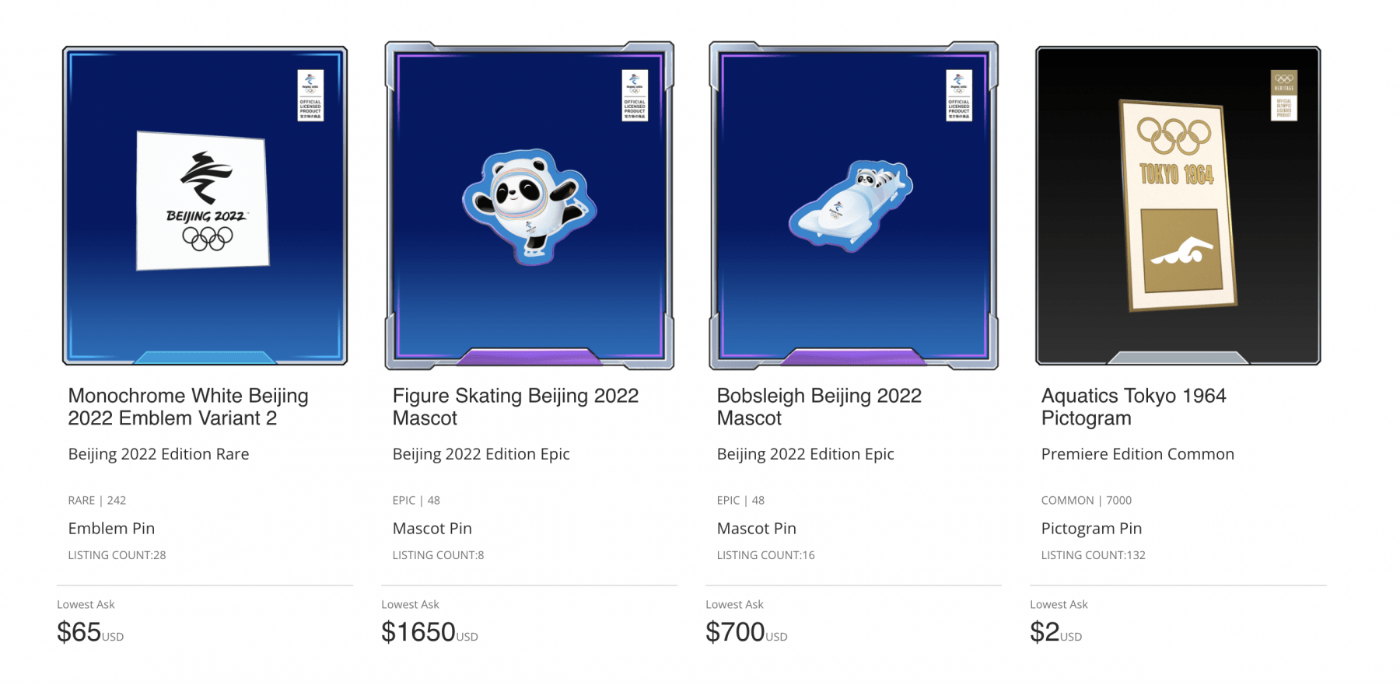Open 'Bobsleigh Beijing 2022 Mascot' title
The width and height of the screenshot is (1400, 685).
point(819,407)
